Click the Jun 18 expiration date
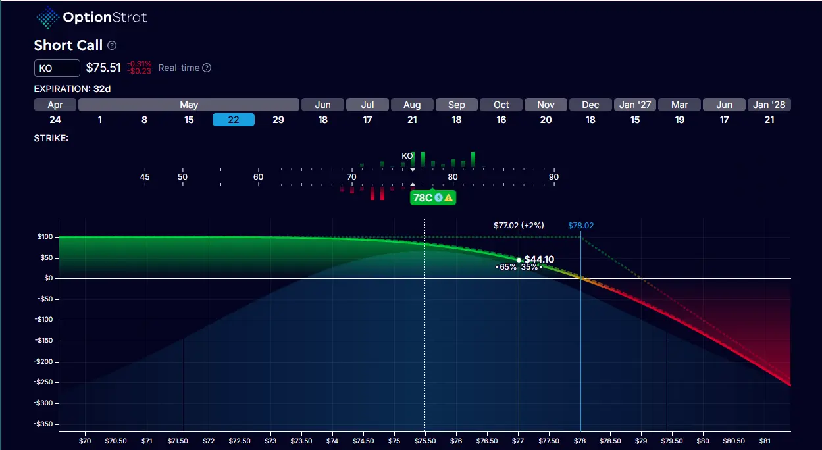Image resolution: width=822 pixels, height=450 pixels. pos(322,120)
